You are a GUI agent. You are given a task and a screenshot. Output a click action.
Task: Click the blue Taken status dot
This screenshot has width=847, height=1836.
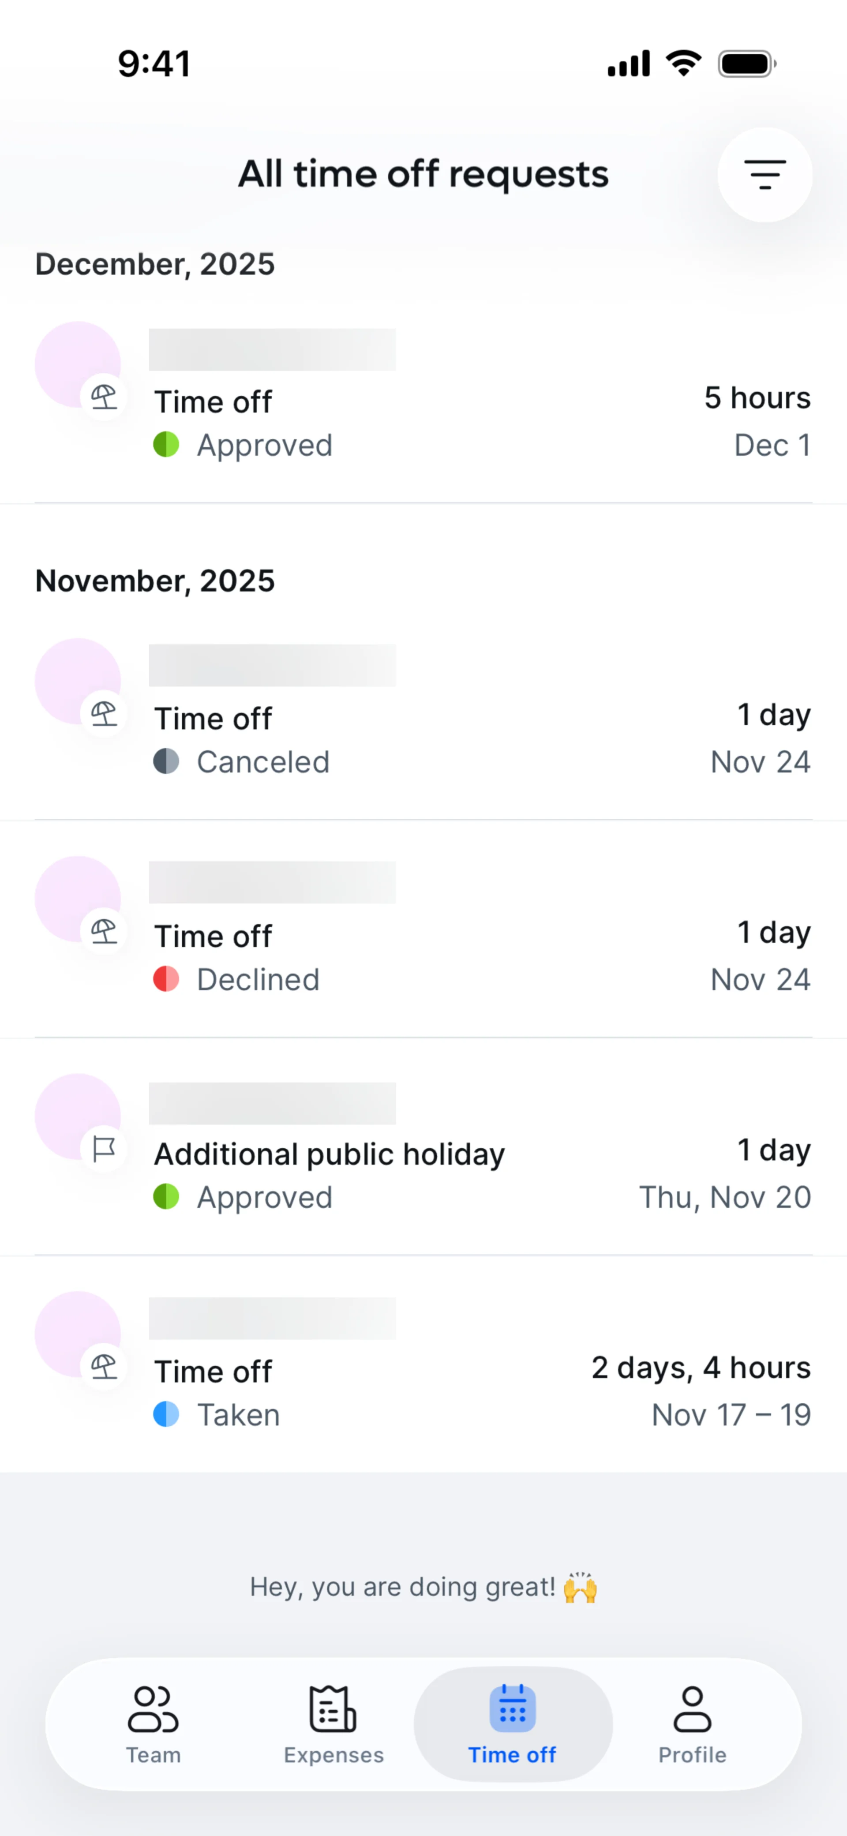[x=166, y=1414]
